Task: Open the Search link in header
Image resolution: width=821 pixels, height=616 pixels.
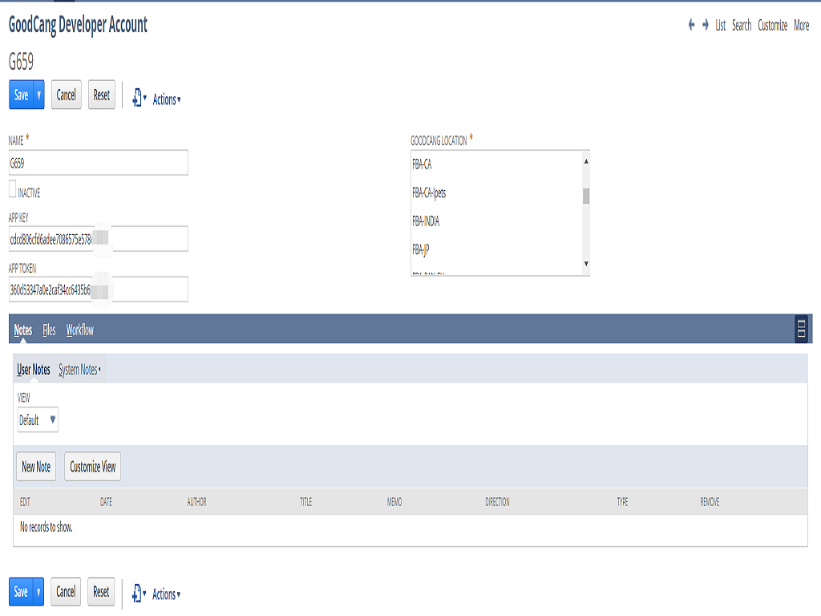Action: pos(742,25)
